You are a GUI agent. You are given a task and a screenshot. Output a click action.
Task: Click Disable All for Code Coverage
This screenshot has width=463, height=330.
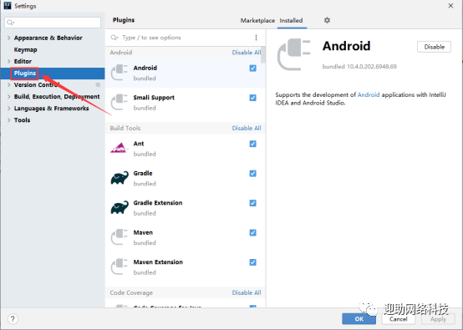tap(247, 292)
